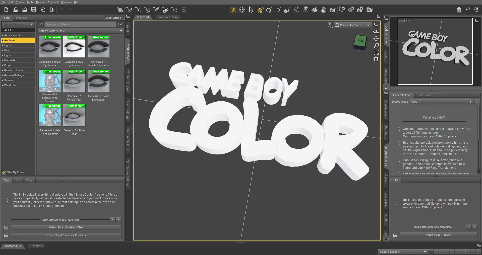Add a new camera to scene
Viewport: 482px width, 255px height.
tap(120, 10)
